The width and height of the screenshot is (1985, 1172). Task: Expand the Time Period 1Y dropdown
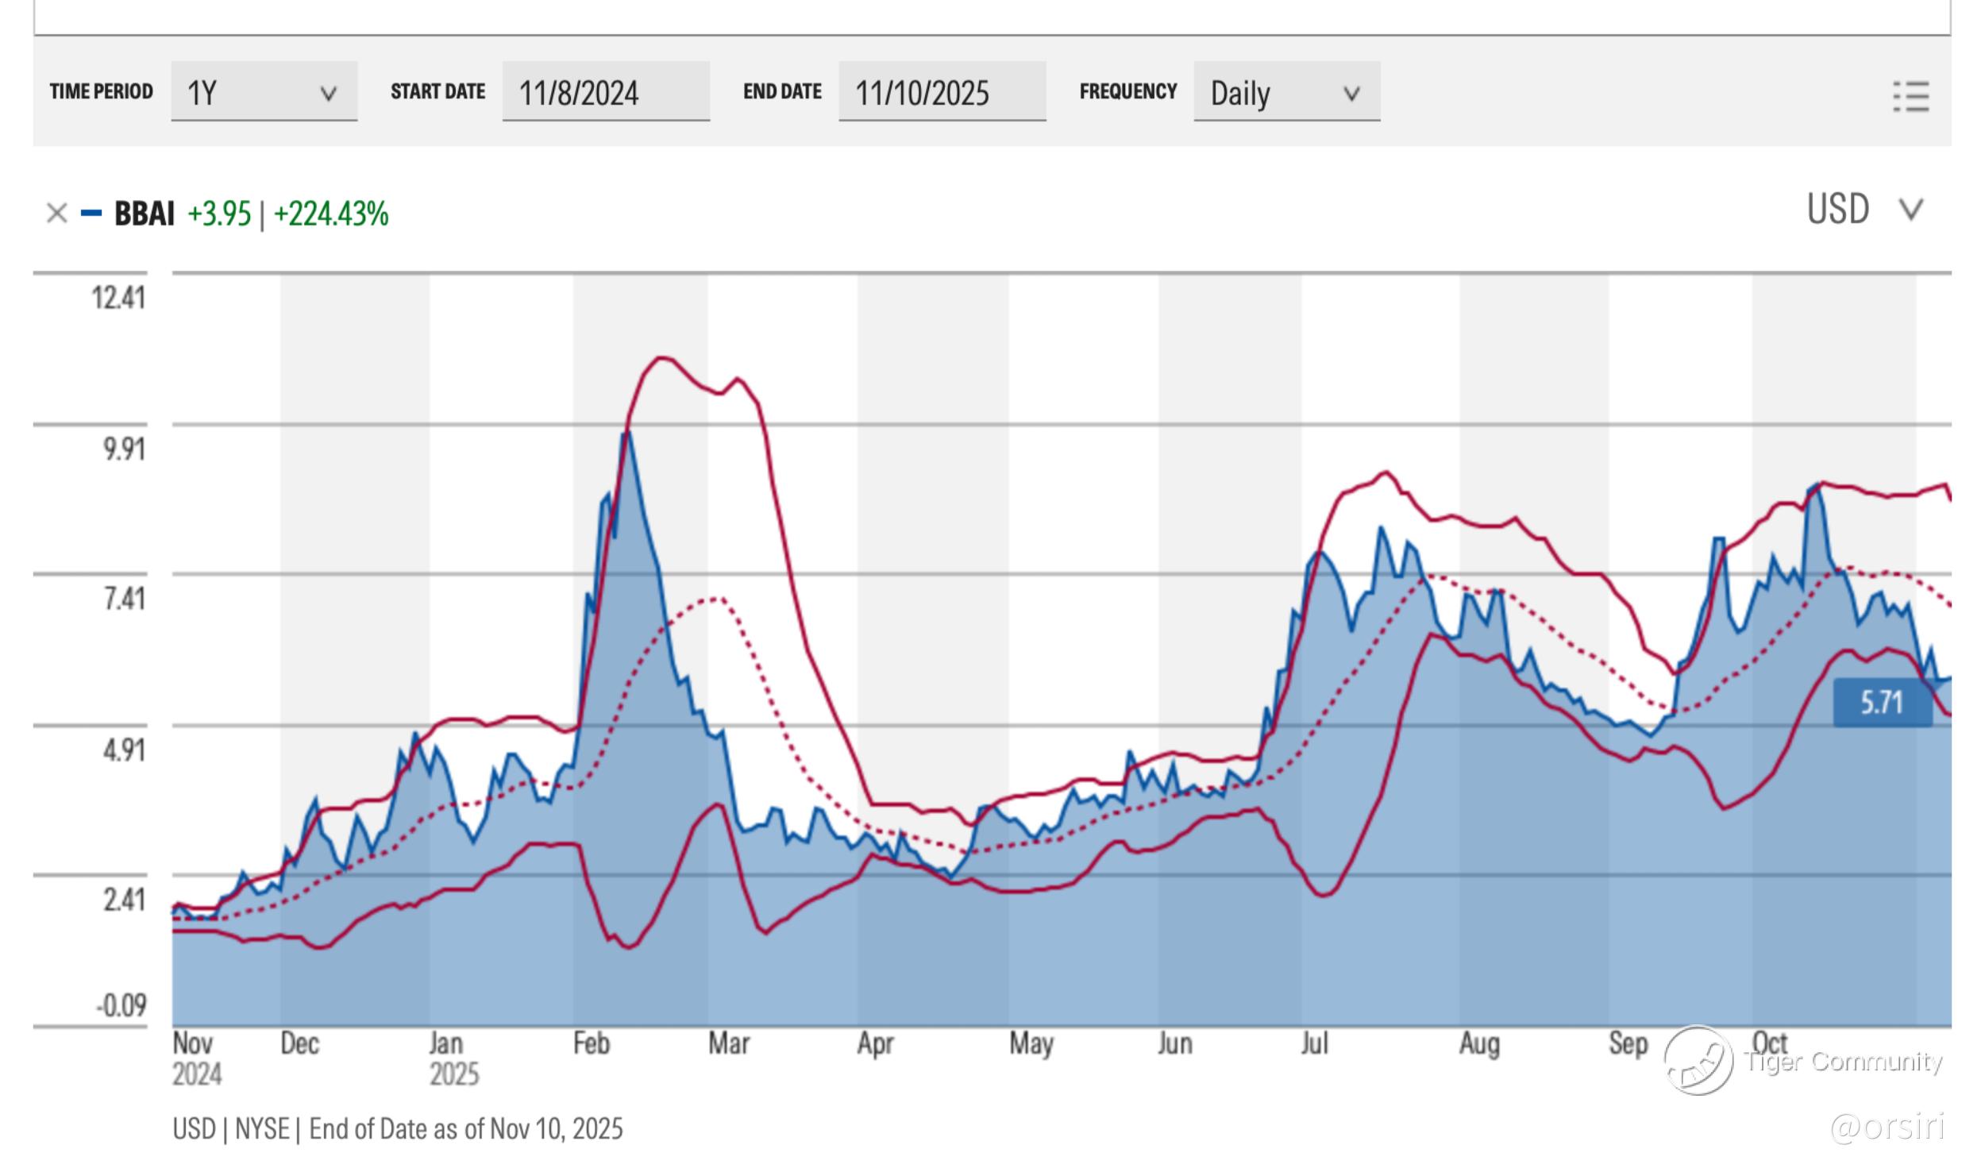click(264, 92)
